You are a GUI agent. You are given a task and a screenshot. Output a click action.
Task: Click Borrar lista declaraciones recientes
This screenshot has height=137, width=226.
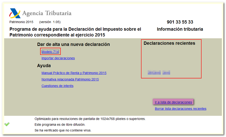(181, 109)
